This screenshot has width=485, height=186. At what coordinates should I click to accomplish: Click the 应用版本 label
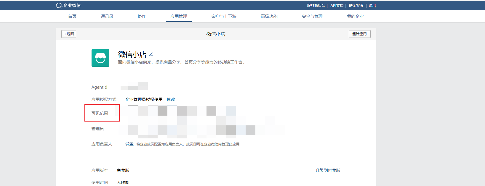coord(100,170)
